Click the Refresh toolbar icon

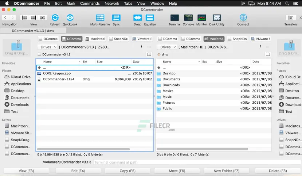click(x=55, y=18)
